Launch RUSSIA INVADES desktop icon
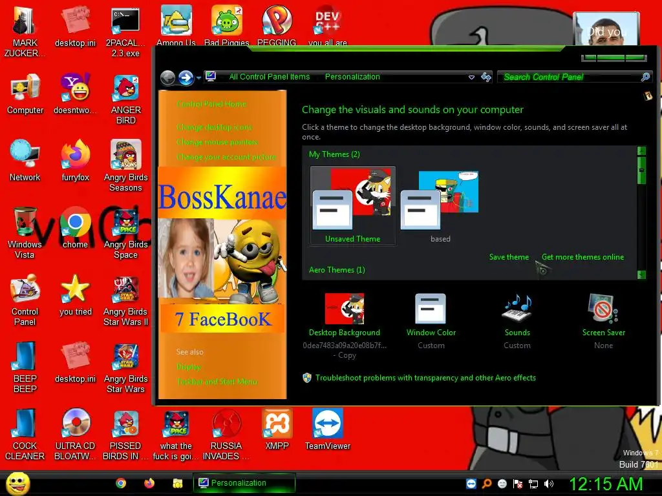 pos(226,435)
